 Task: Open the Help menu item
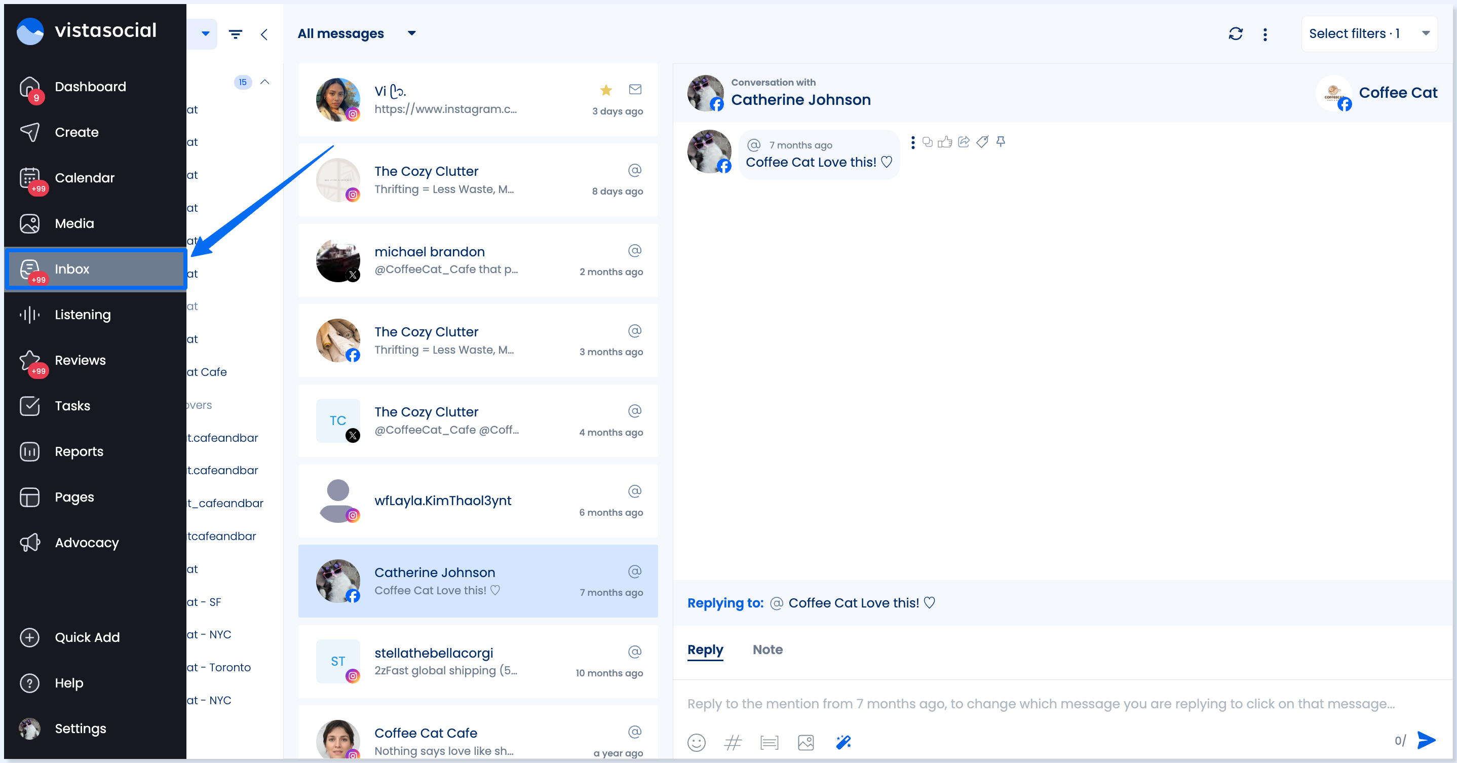coord(94,683)
